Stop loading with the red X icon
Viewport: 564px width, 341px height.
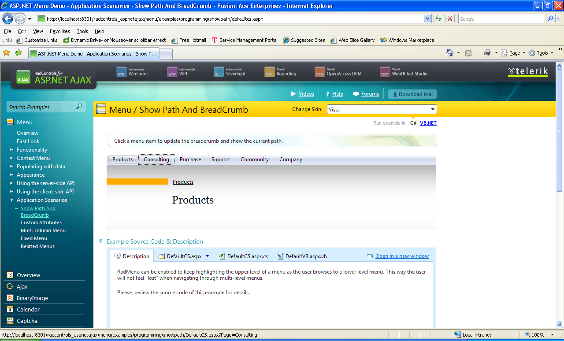coord(450,19)
